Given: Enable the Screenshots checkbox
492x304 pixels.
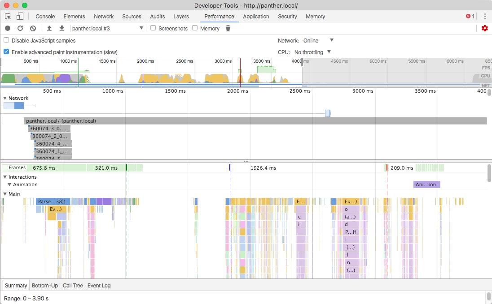Looking at the screenshot, I should pyautogui.click(x=153, y=28).
